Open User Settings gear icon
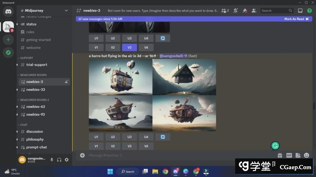 pos(67,160)
